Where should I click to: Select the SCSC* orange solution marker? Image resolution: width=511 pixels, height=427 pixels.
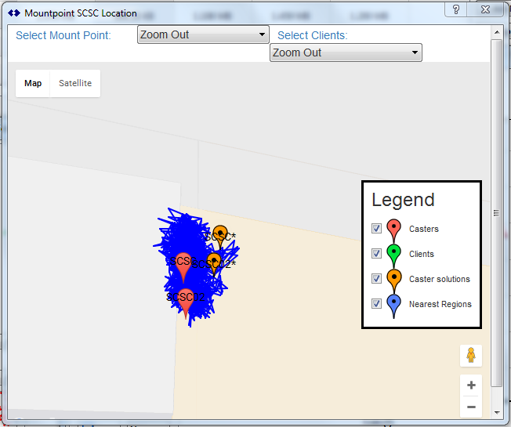(x=220, y=237)
